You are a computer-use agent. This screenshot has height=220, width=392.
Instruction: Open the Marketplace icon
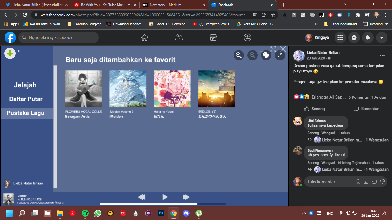click(x=213, y=38)
